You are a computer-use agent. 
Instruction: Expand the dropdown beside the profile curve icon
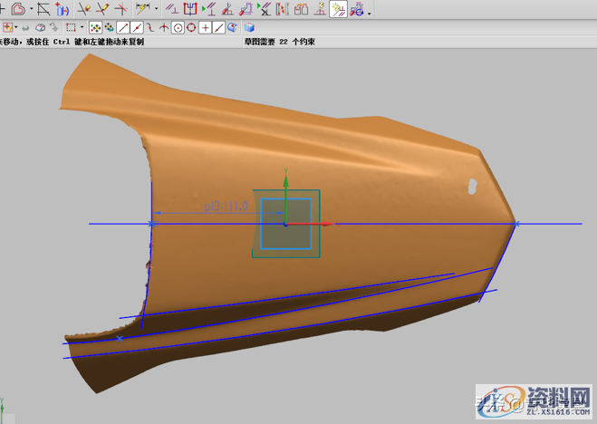coord(32,10)
